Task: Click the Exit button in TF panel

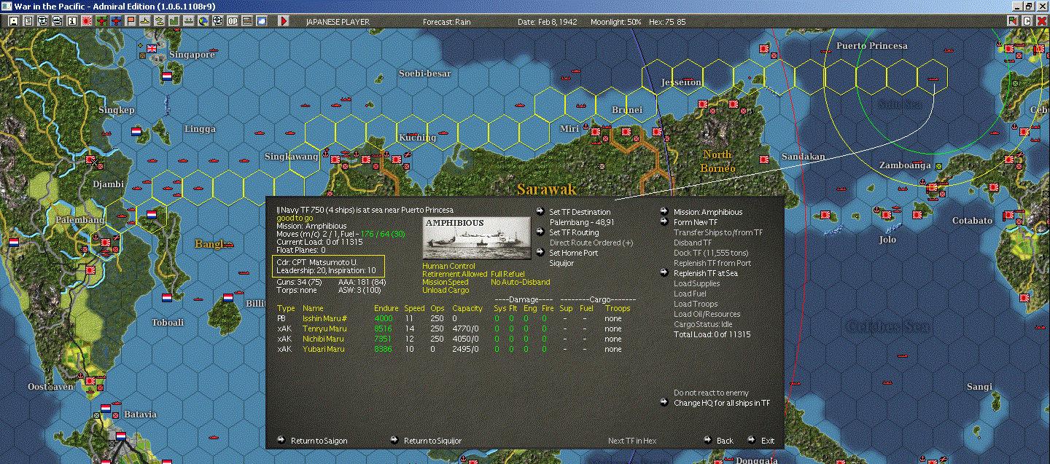Action: [768, 441]
